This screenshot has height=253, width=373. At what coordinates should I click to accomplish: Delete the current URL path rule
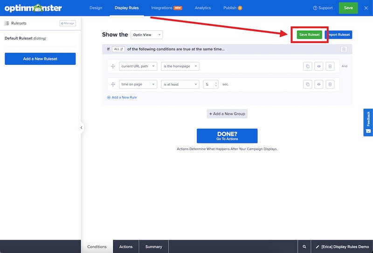330,66
